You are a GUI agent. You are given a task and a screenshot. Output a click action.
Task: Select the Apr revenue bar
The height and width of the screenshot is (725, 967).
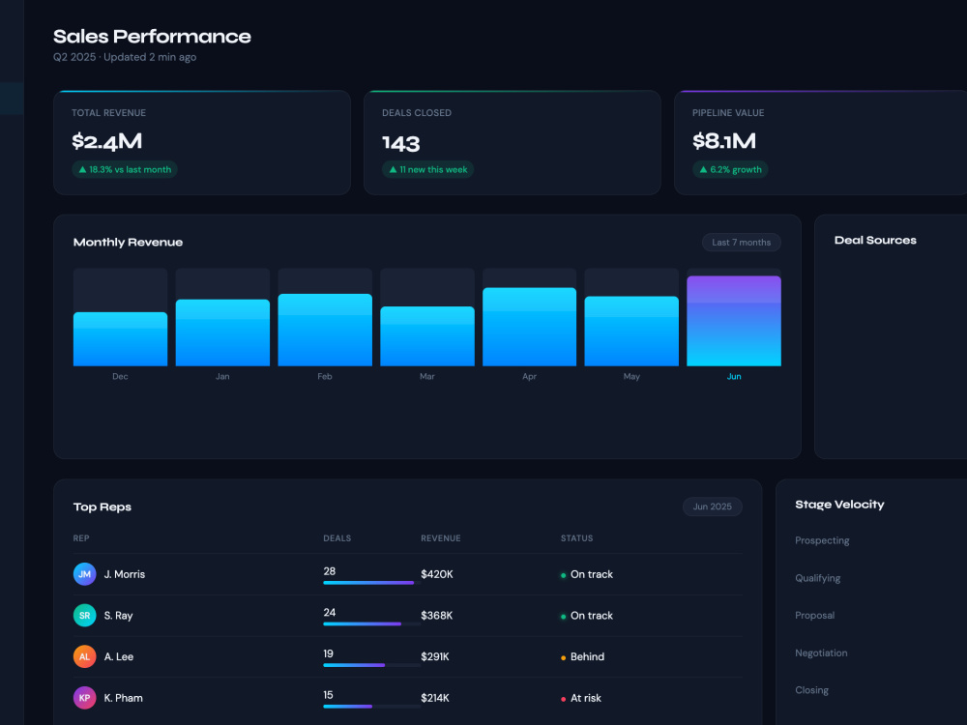(529, 327)
